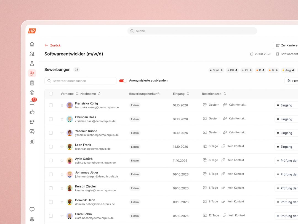Click the contact icon in Johannes Jäger's row
This screenshot has height=224, width=298.
(223, 174)
